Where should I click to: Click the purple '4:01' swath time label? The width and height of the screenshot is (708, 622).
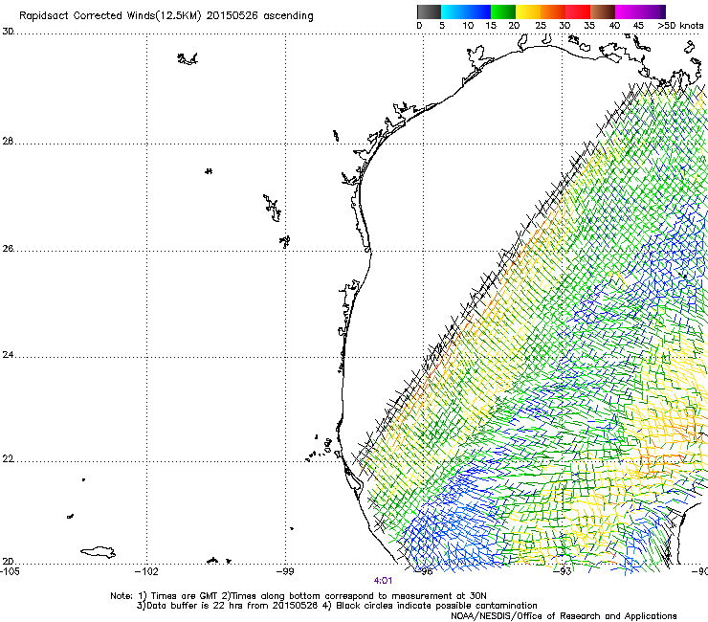pyautogui.click(x=383, y=581)
